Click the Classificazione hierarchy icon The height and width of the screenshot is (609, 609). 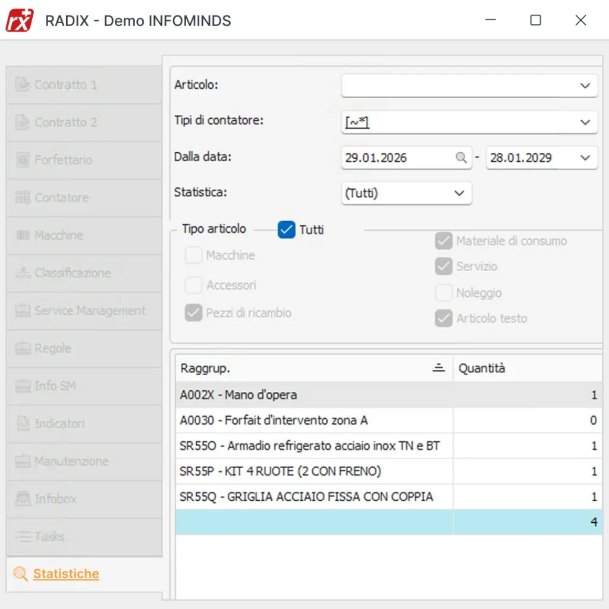point(23,273)
